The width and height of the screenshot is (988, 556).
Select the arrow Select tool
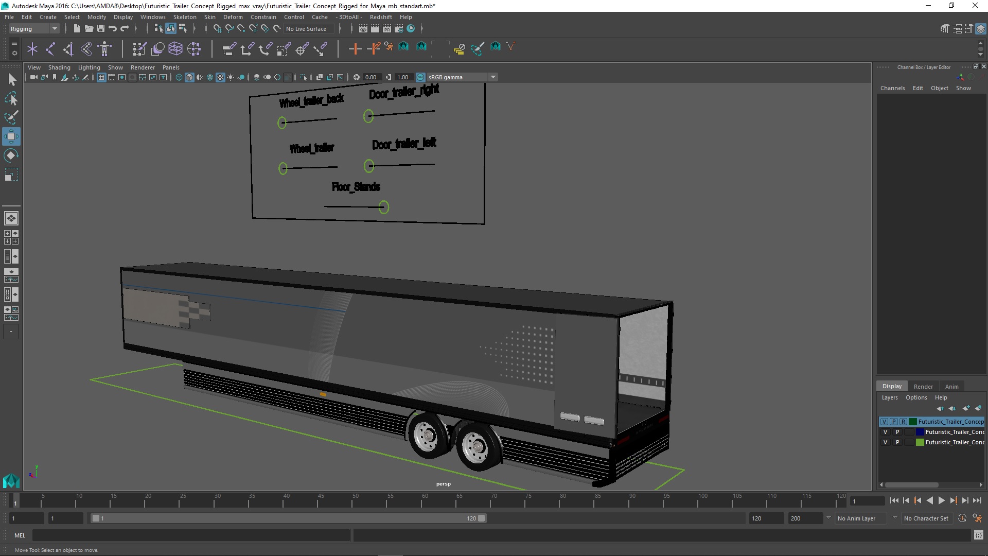(x=11, y=79)
